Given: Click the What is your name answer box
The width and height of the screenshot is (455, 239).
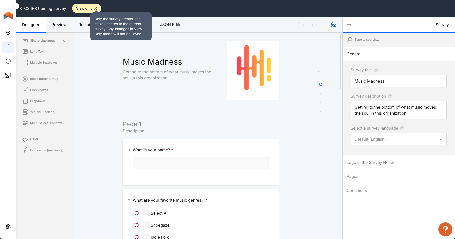Looking at the screenshot, I should coord(201,163).
